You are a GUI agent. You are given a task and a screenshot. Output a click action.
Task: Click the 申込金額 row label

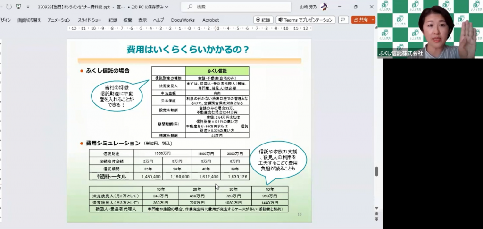(x=168, y=93)
